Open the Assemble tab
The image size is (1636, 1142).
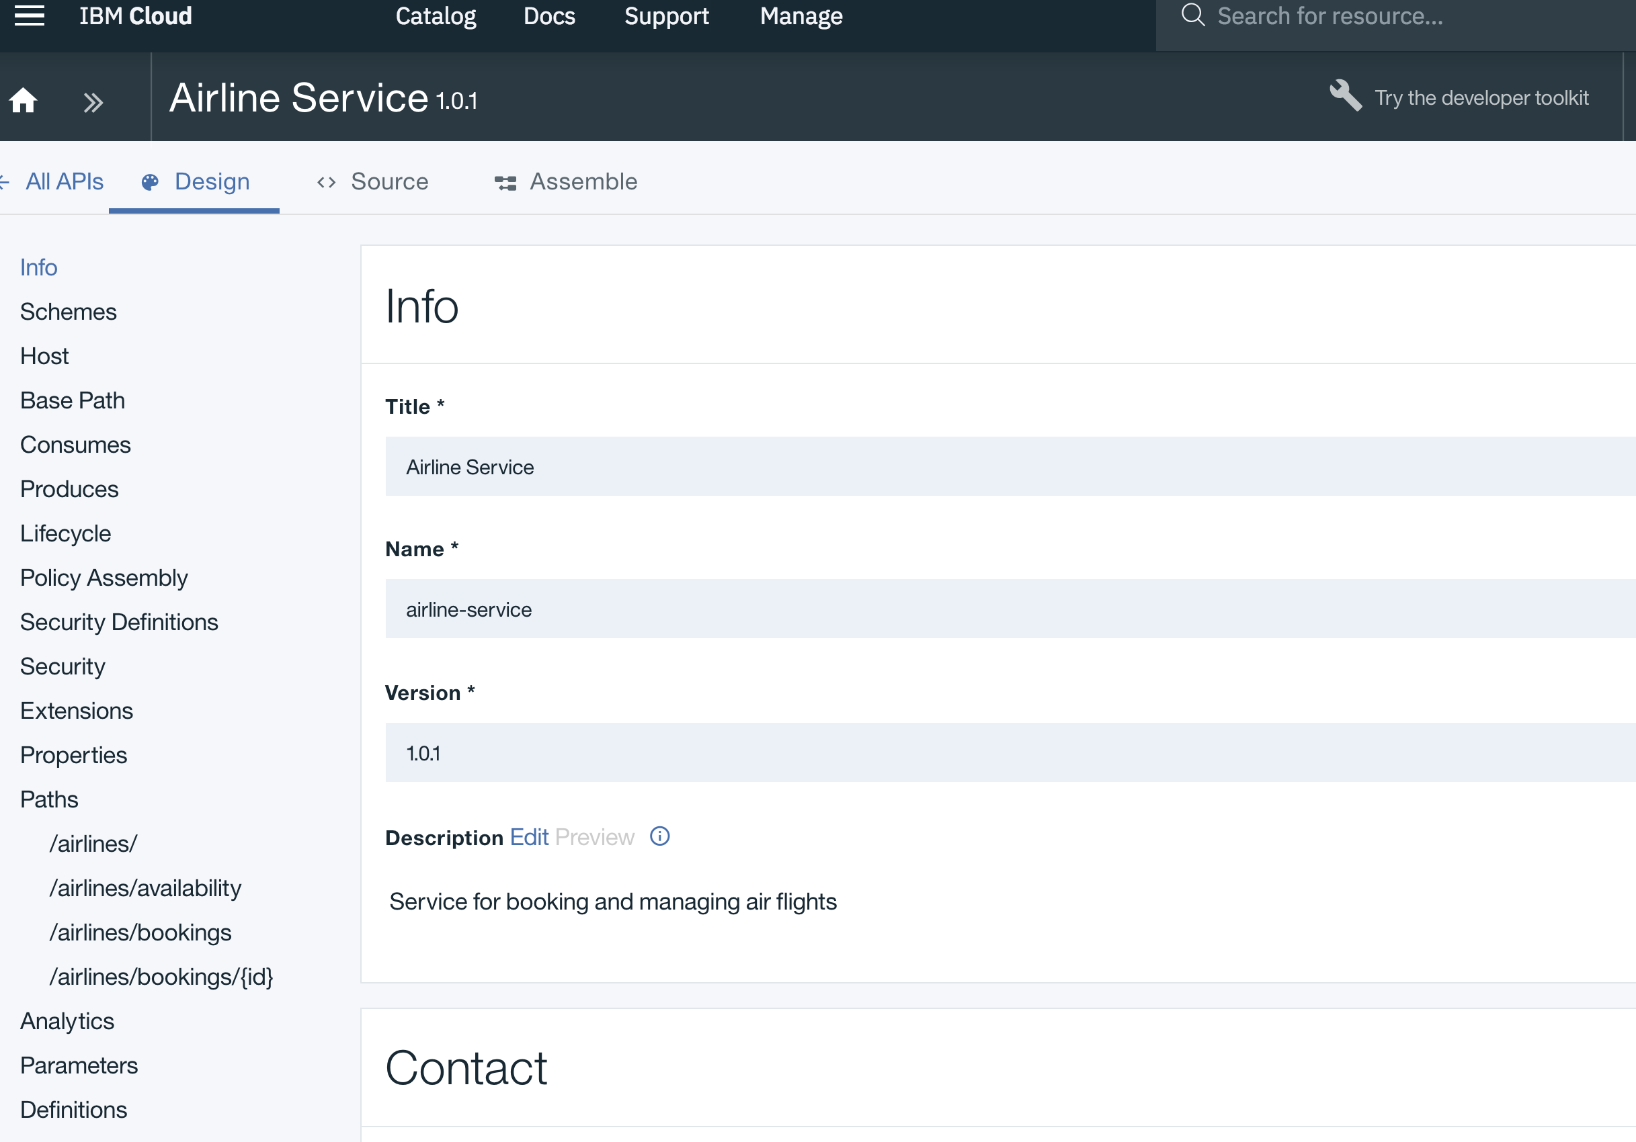(583, 181)
